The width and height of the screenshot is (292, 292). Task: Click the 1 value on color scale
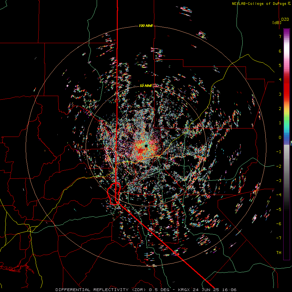[280, 123]
